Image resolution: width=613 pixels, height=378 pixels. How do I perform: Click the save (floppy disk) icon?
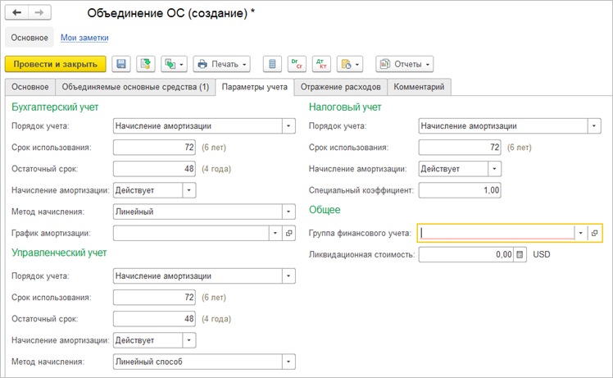click(121, 64)
